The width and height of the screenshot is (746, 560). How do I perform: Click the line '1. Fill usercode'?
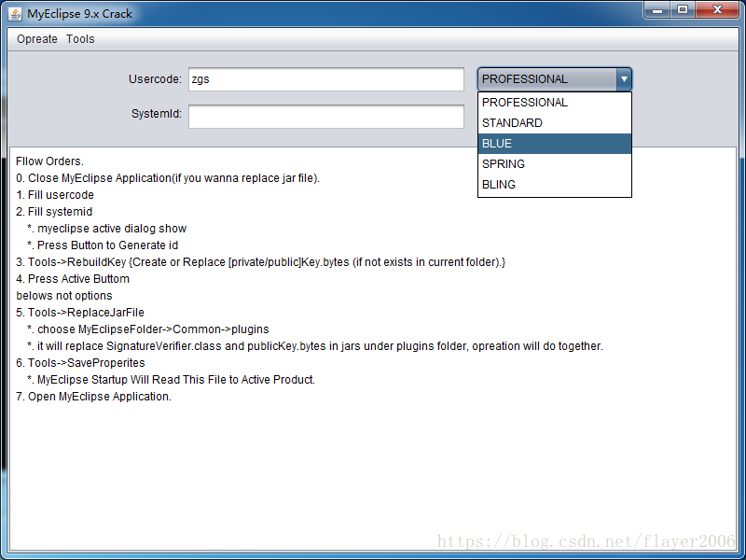(x=55, y=195)
